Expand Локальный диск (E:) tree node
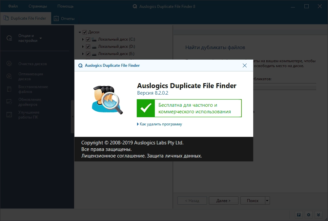This screenshot has width=328, height=221. [83, 54]
